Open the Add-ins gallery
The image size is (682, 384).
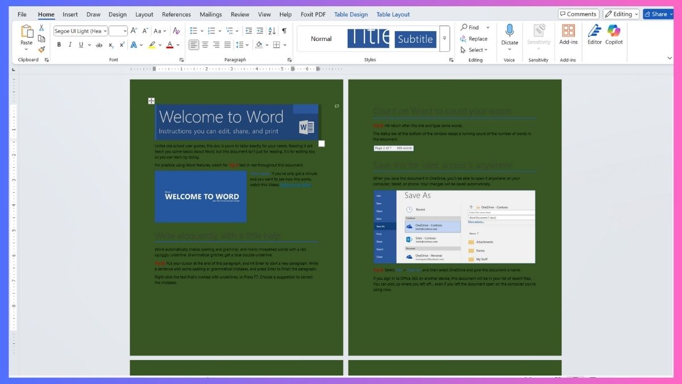tap(568, 34)
